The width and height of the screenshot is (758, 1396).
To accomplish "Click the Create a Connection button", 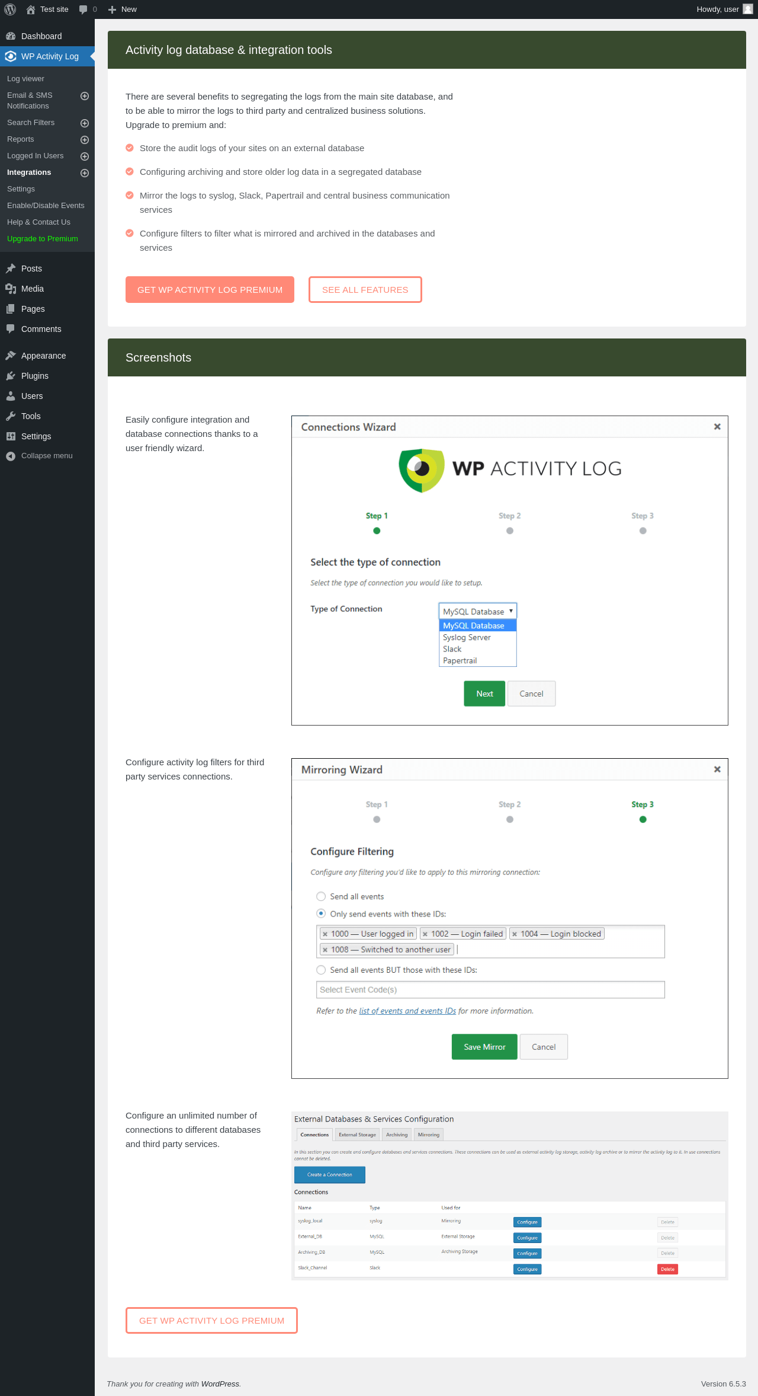I will 330,1175.
